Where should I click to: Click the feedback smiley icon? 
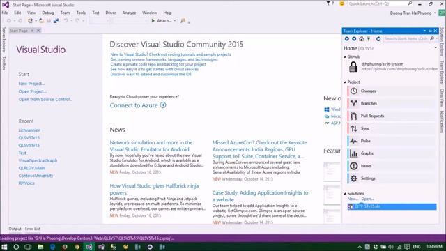click(341, 3)
